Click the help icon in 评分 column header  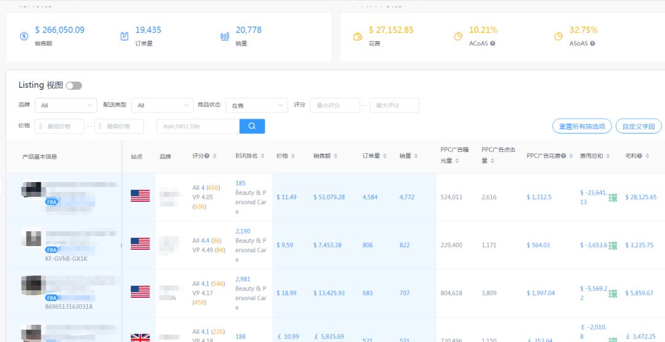tap(207, 156)
